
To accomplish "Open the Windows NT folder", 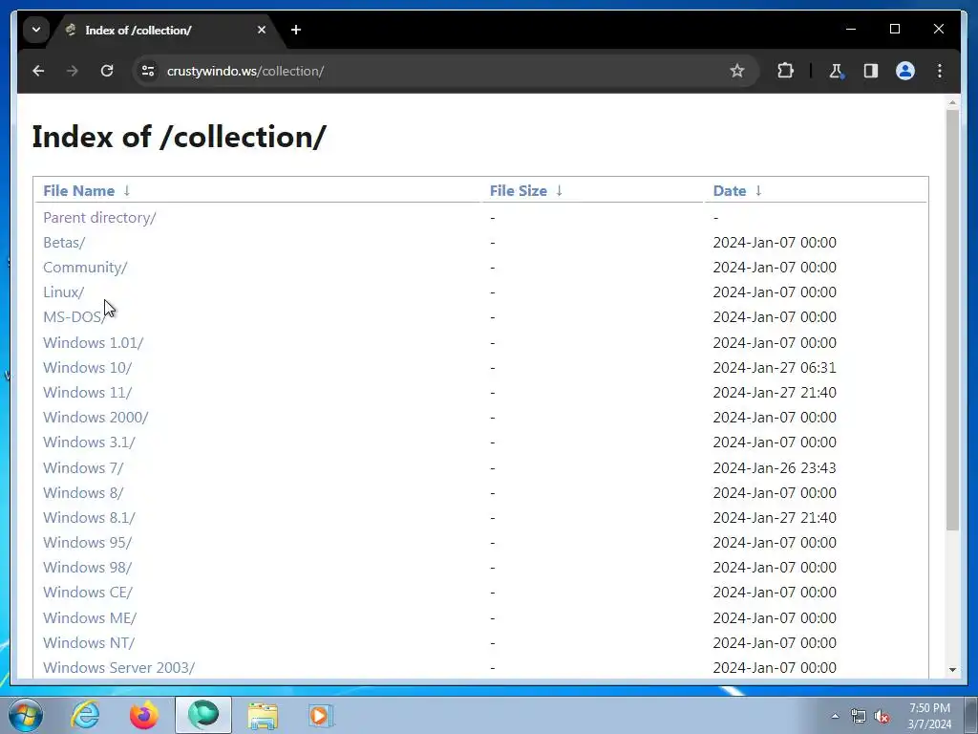I will point(89,643).
